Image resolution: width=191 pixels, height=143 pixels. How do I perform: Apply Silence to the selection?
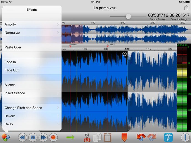click(32, 85)
